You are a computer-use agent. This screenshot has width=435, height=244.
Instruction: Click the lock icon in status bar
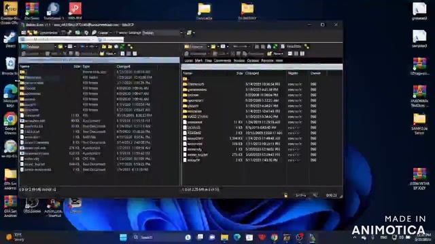pyautogui.click(x=285, y=195)
